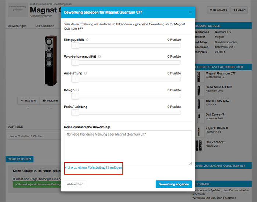Click the Abbrechen button
This screenshot has height=202, width=257.
pyautogui.click(x=75, y=184)
